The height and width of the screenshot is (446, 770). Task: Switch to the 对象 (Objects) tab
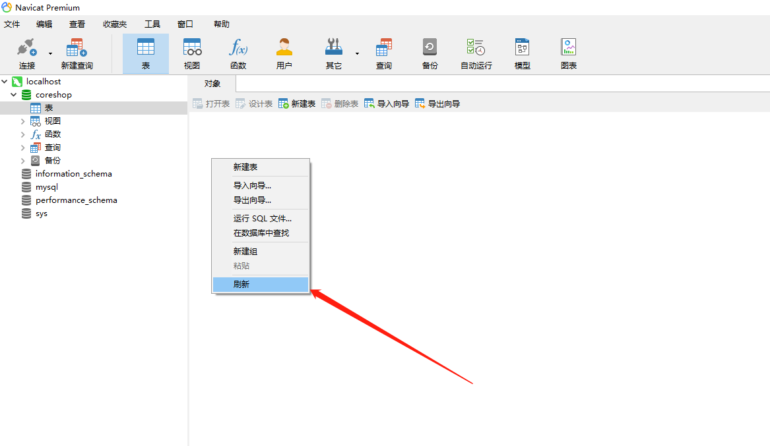point(212,84)
